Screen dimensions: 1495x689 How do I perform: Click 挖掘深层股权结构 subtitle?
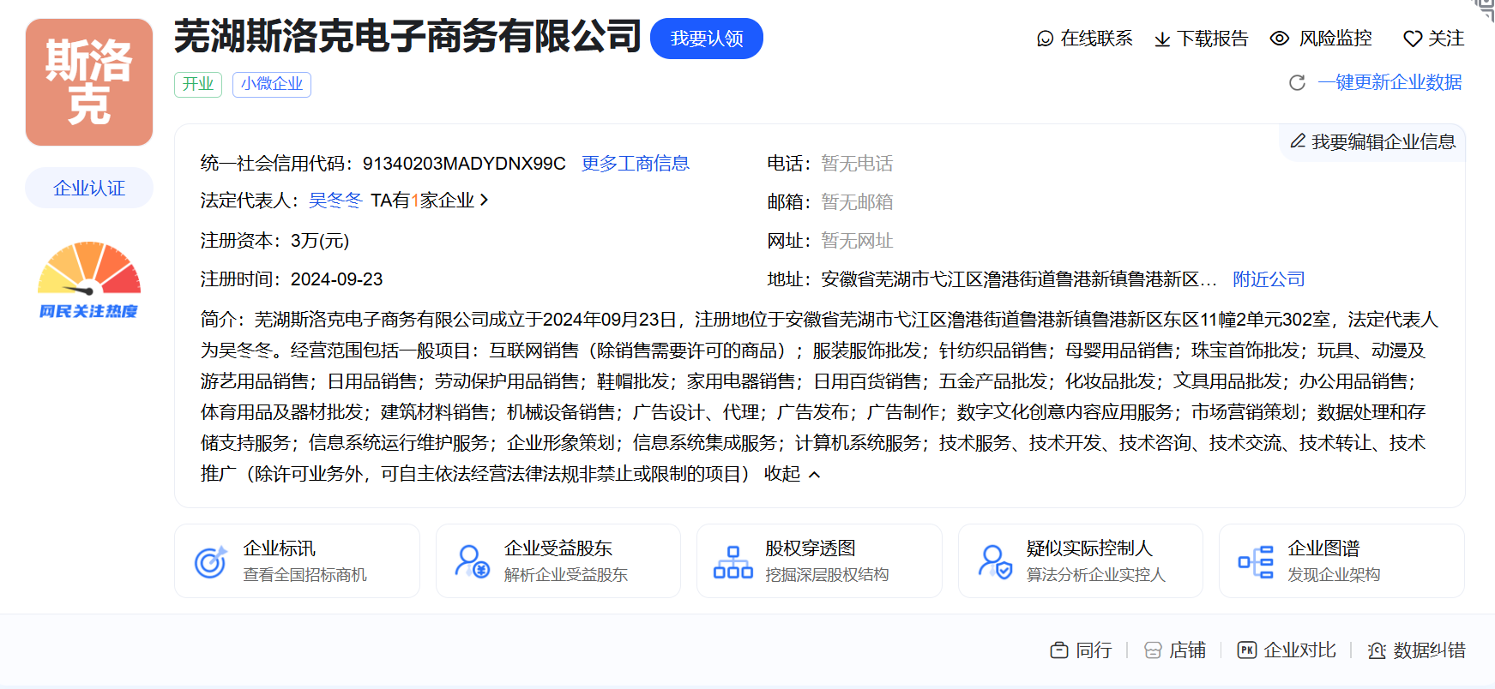(828, 574)
